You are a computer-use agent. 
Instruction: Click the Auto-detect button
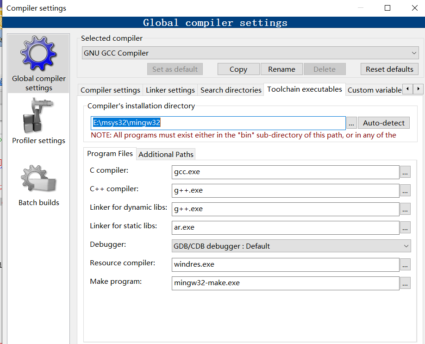pos(383,123)
